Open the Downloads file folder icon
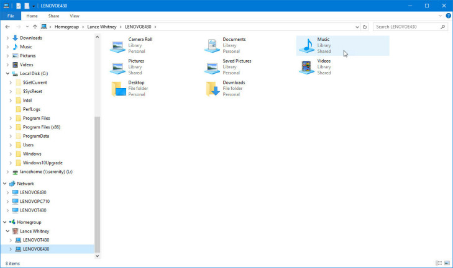Viewport: 453px width, 268px height. (213, 89)
